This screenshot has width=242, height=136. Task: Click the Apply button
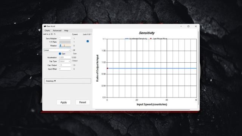click(x=64, y=102)
